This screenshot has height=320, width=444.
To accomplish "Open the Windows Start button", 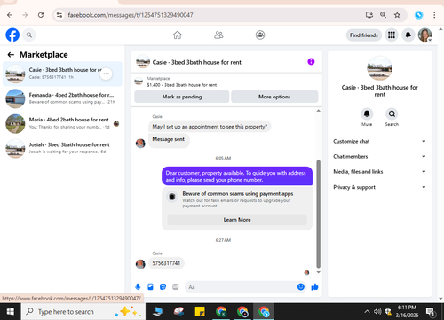I will click(11, 312).
